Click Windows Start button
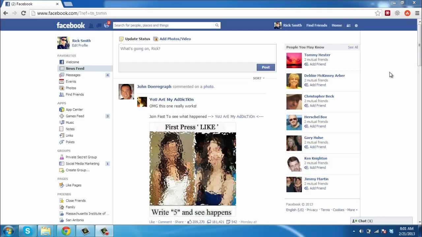 pos(8,231)
